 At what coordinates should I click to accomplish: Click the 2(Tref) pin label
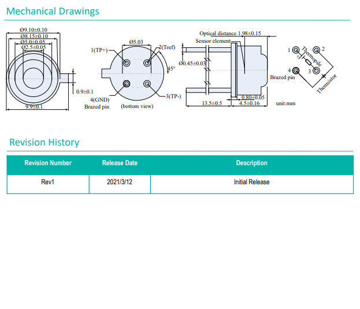pos(166,47)
